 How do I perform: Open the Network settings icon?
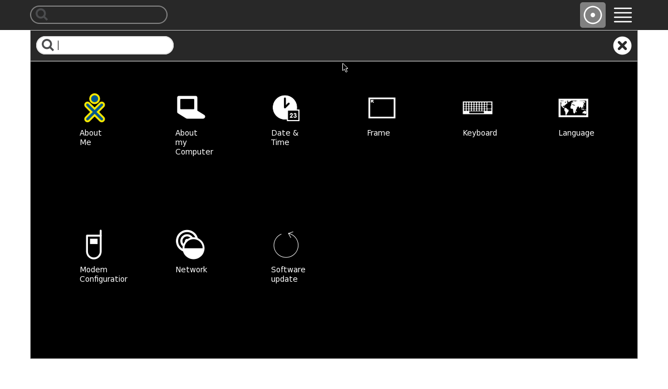point(190,245)
